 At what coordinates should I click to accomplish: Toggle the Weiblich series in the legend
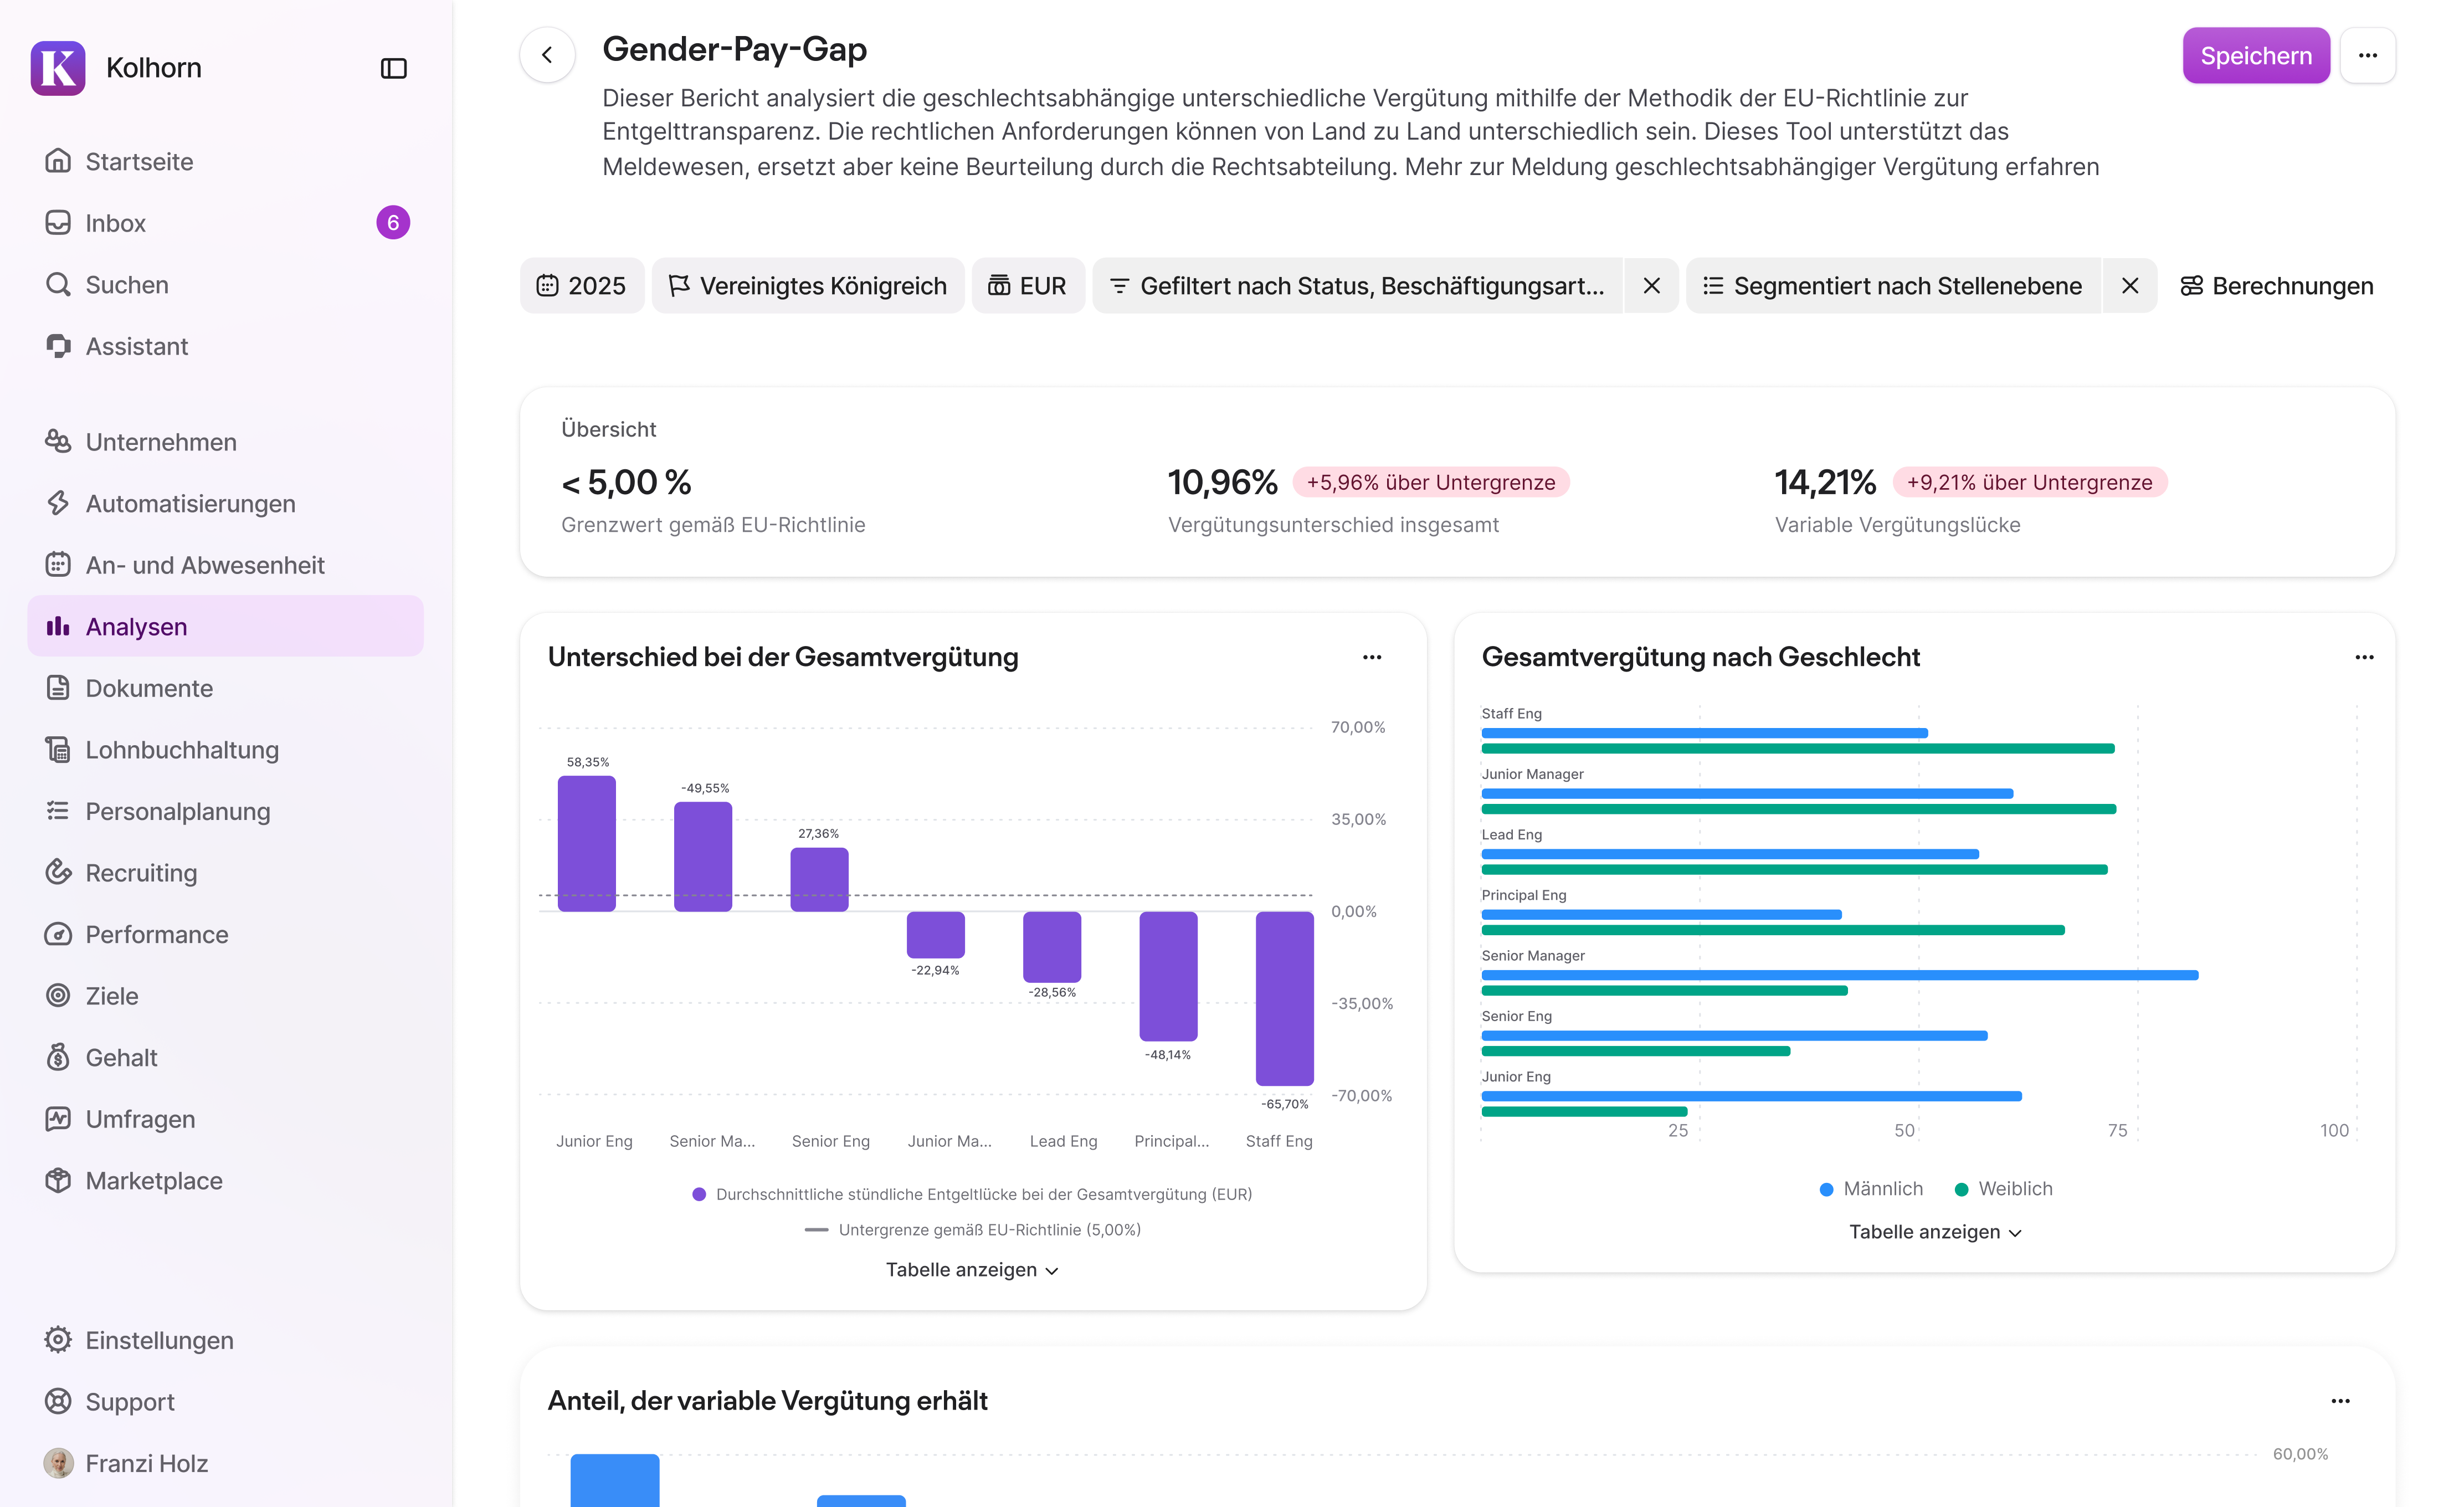pos(2016,1188)
